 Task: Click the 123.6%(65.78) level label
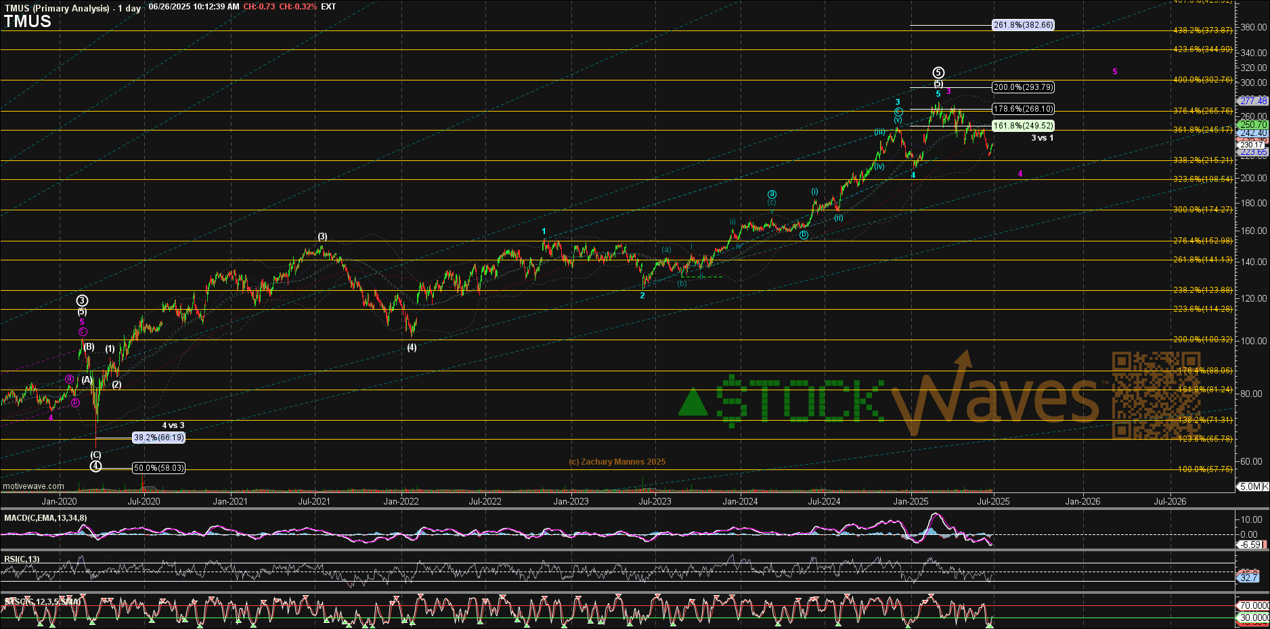click(1205, 439)
